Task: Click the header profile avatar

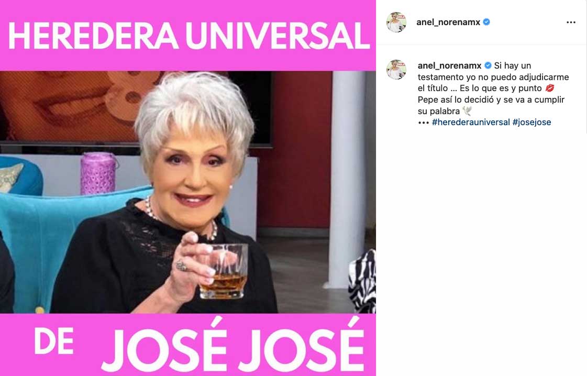Action: pyautogui.click(x=396, y=22)
